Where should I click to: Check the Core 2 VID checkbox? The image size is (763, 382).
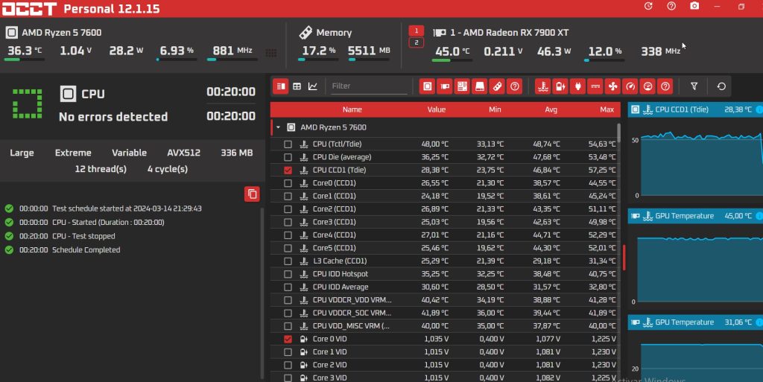pyautogui.click(x=288, y=365)
